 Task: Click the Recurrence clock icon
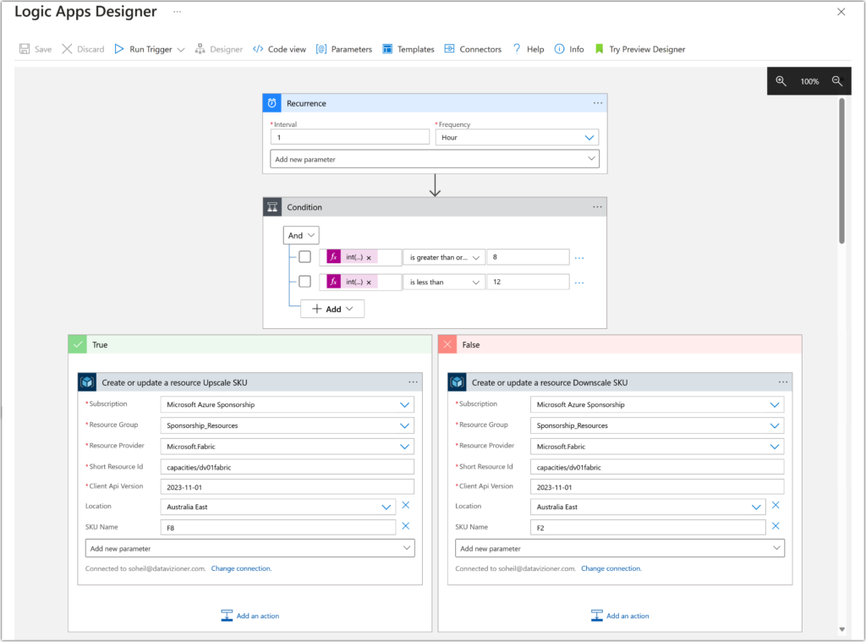pos(271,103)
